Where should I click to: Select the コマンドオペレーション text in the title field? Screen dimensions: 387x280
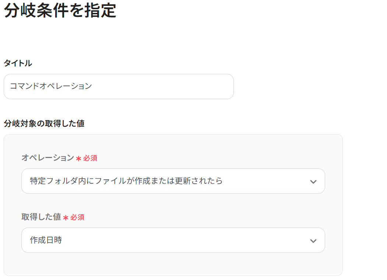tap(51, 86)
